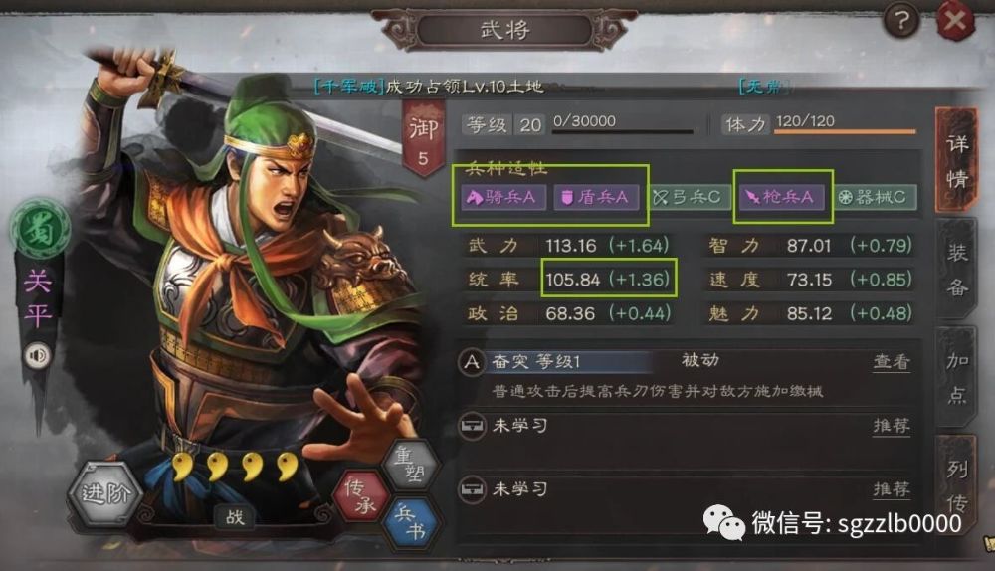Toggle the general voice speaker icon

click(36, 355)
